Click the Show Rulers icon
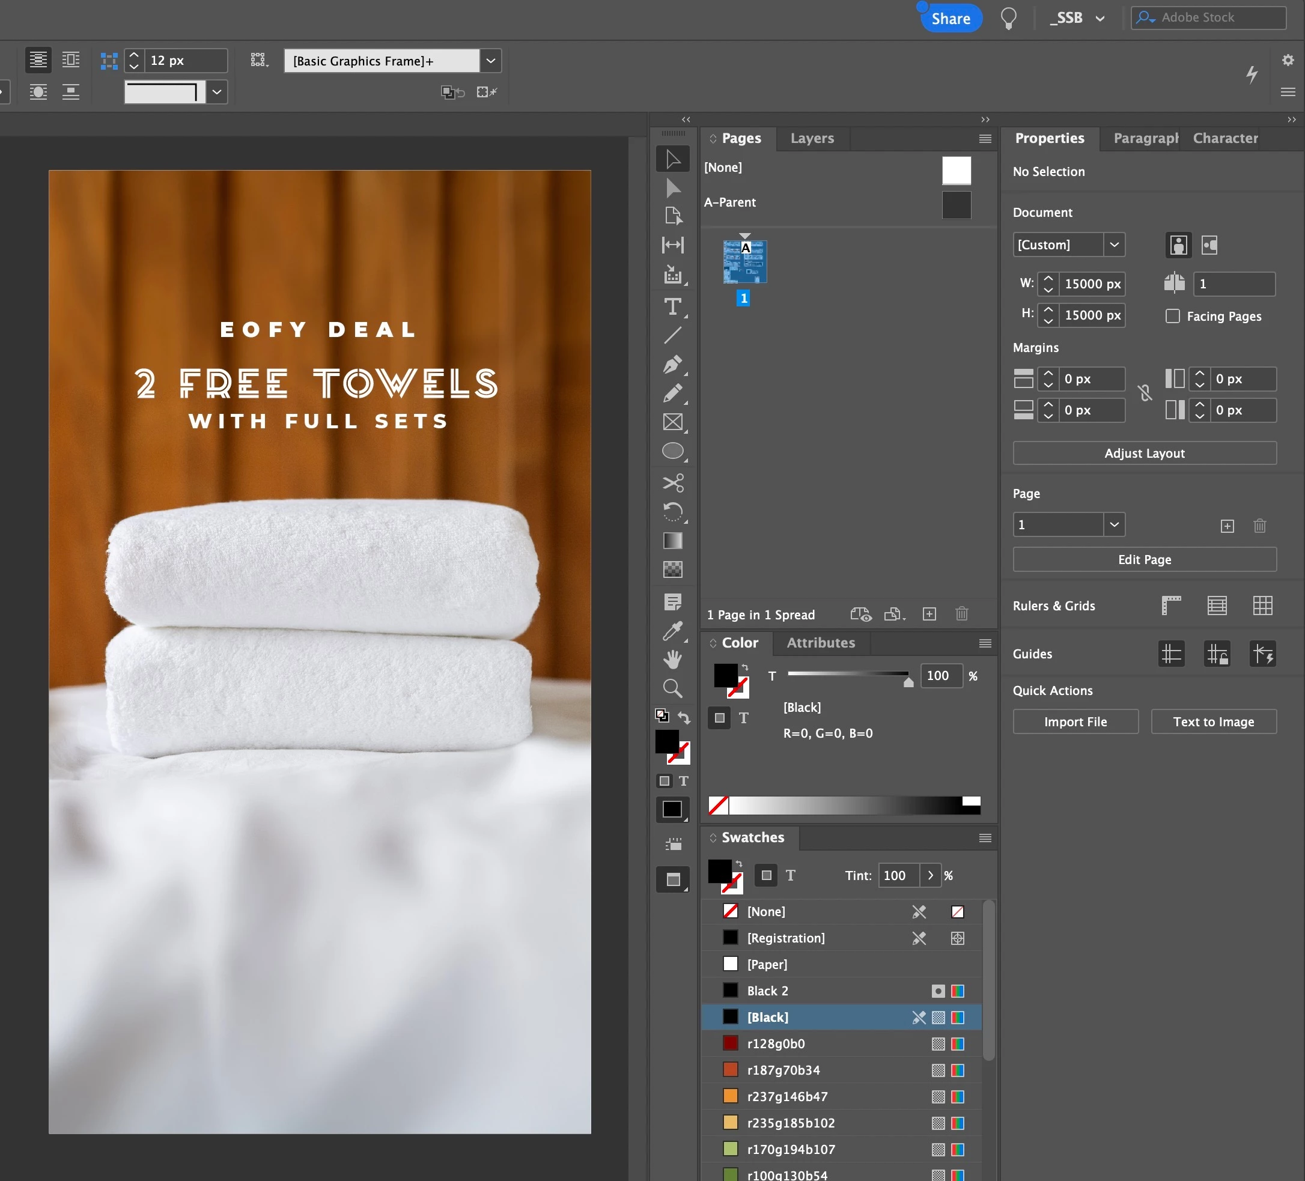Screen dimensions: 1305x1181 1171,606
